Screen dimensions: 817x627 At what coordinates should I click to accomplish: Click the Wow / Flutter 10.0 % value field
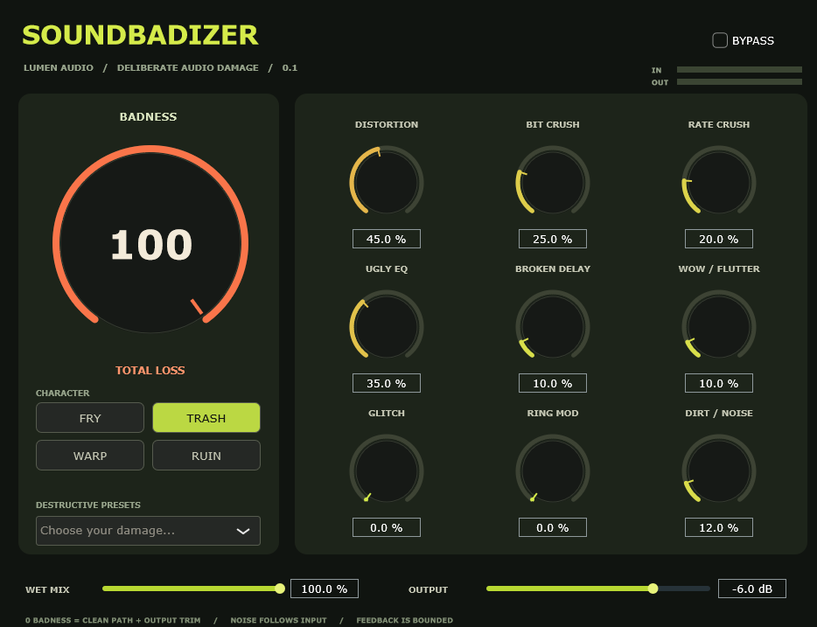click(x=718, y=383)
